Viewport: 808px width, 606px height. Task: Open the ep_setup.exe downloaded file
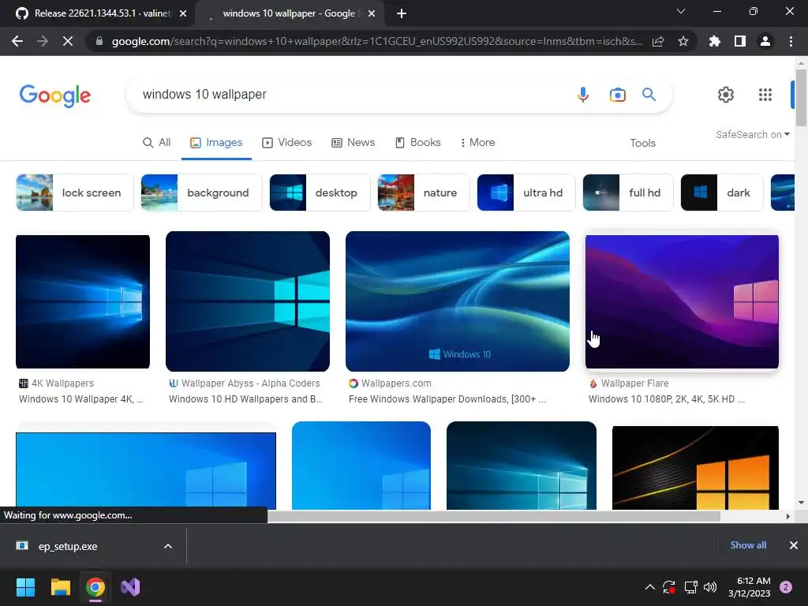pyautogui.click(x=68, y=546)
